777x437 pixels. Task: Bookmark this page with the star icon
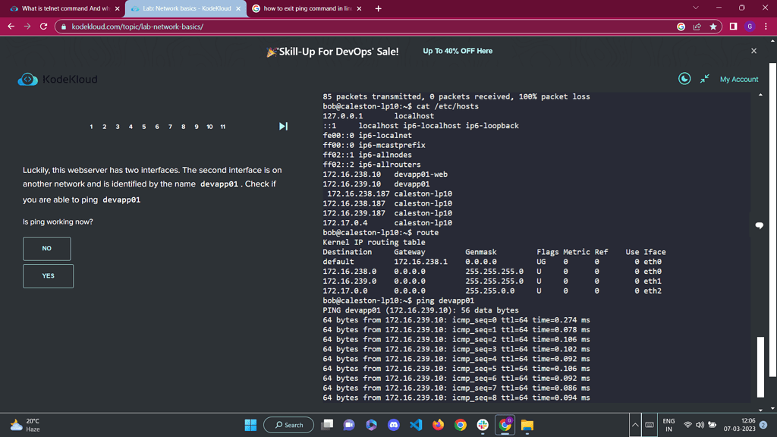(x=713, y=27)
